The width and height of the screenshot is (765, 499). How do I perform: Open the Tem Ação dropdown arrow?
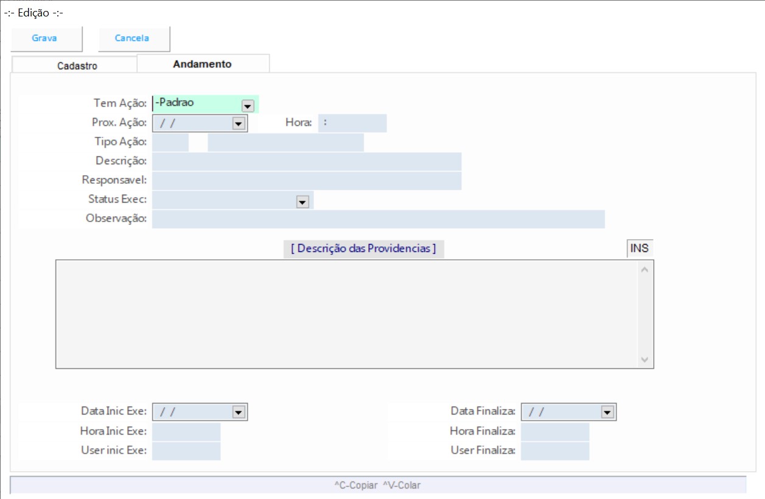247,105
